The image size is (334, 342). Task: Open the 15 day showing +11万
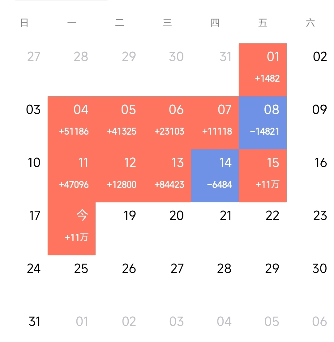point(263,176)
